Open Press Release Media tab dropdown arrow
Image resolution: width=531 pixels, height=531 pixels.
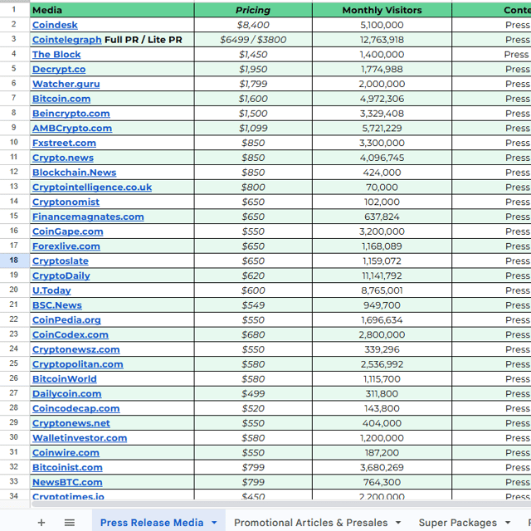coord(214,523)
